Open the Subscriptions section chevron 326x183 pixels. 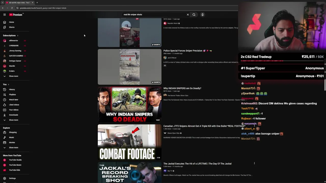coord(18,36)
